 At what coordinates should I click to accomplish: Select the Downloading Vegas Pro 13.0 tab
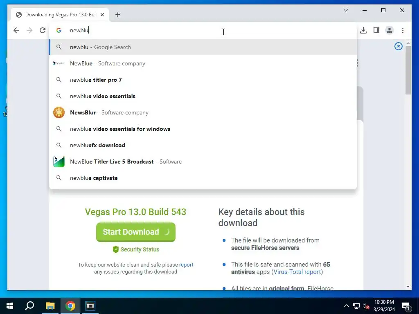coord(60,15)
